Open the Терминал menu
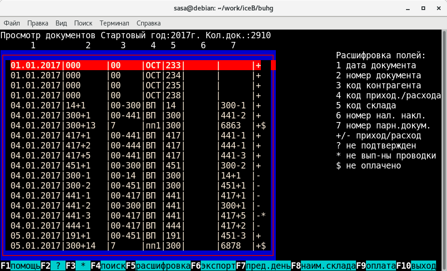The image size is (447, 271). pyautogui.click(x=114, y=23)
